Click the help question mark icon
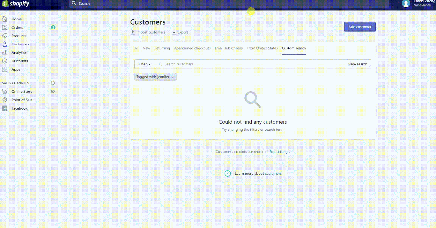The width and height of the screenshot is (436, 228). [x=228, y=173]
